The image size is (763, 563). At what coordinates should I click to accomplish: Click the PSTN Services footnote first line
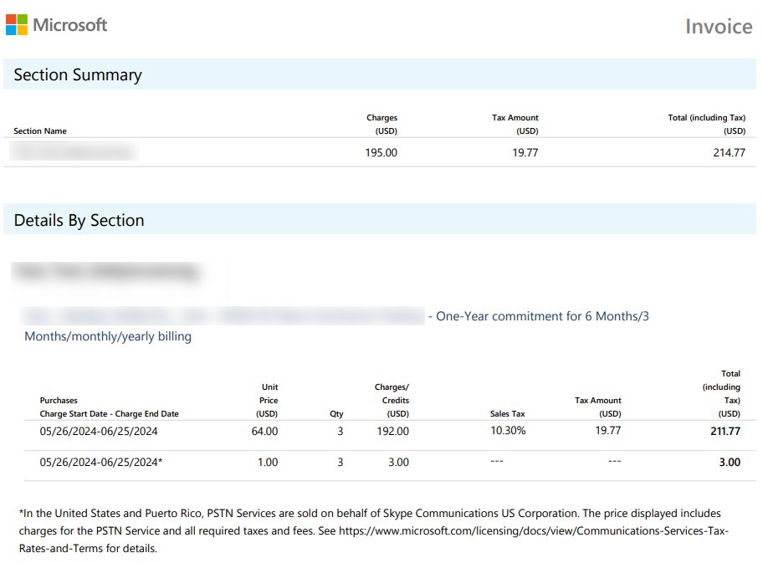coord(370,514)
